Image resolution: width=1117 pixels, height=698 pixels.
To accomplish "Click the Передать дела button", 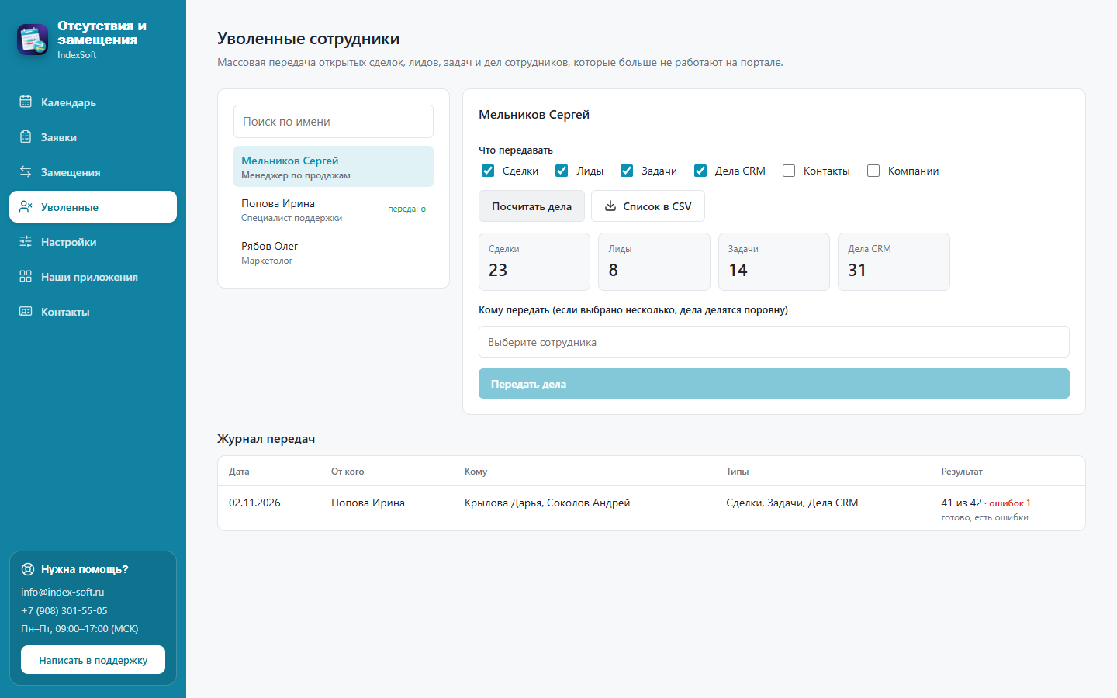I will point(774,384).
